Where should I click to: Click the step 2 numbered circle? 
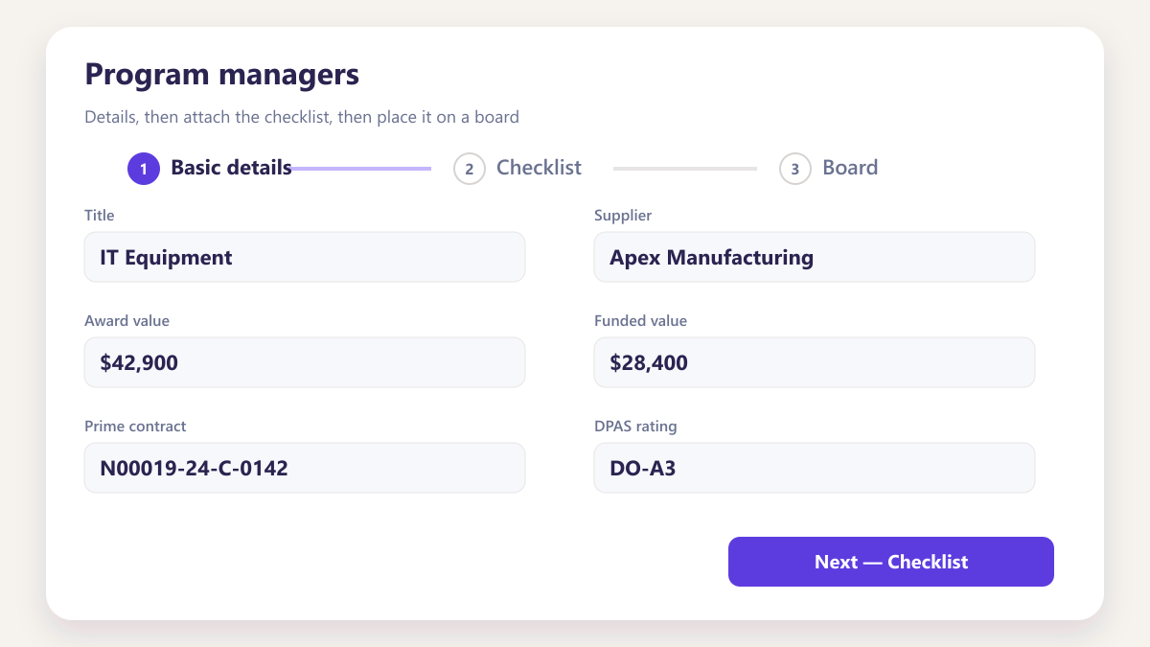[x=470, y=169]
